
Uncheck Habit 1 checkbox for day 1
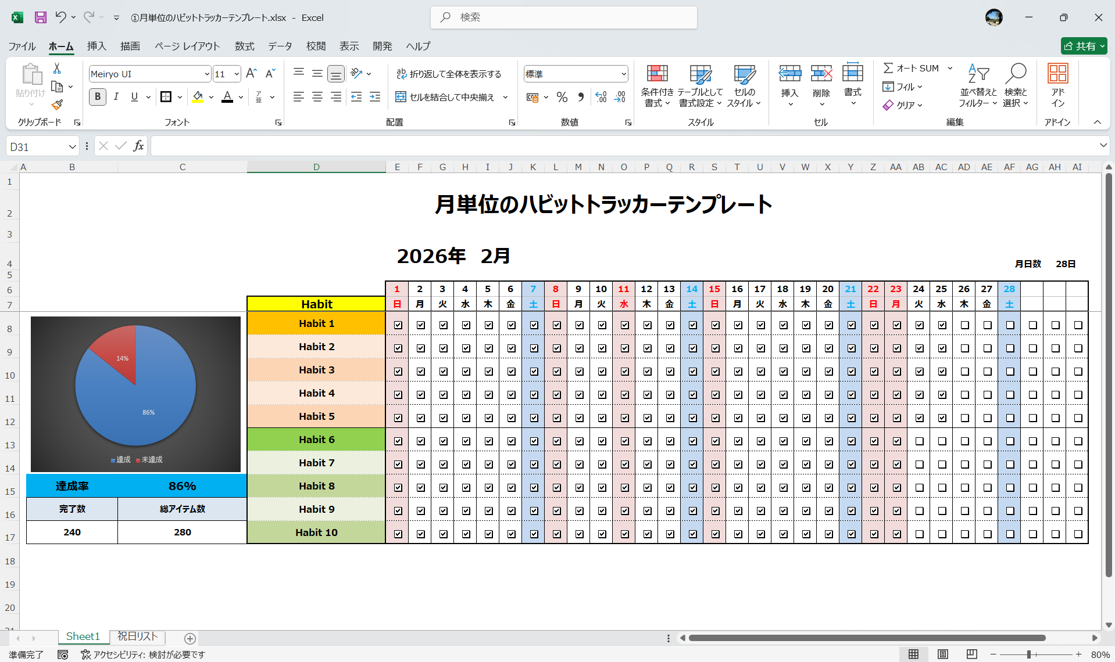tap(398, 325)
